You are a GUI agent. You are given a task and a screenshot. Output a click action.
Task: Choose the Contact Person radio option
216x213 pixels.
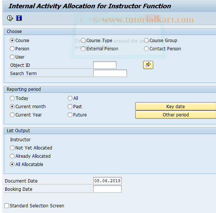(146, 49)
